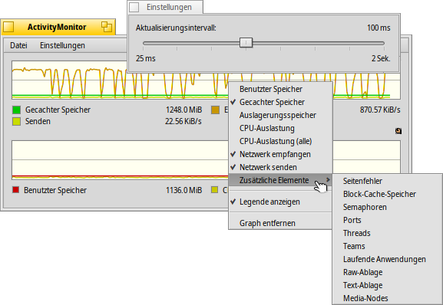The width and height of the screenshot is (443, 305).
Task: Select Seitenfehler from the submenu
Action: pyautogui.click(x=387, y=181)
